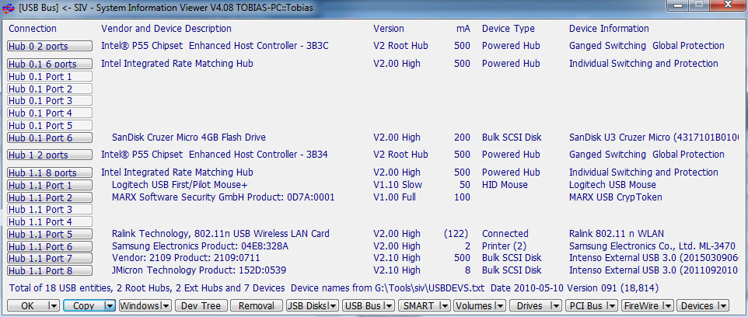Select the Hub 0 2 ports button
The width and height of the screenshot is (748, 317).
[50, 47]
